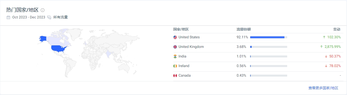347x95 pixels.
Task: Click United States traffic share bar
Action: pyautogui.click(x=269, y=37)
